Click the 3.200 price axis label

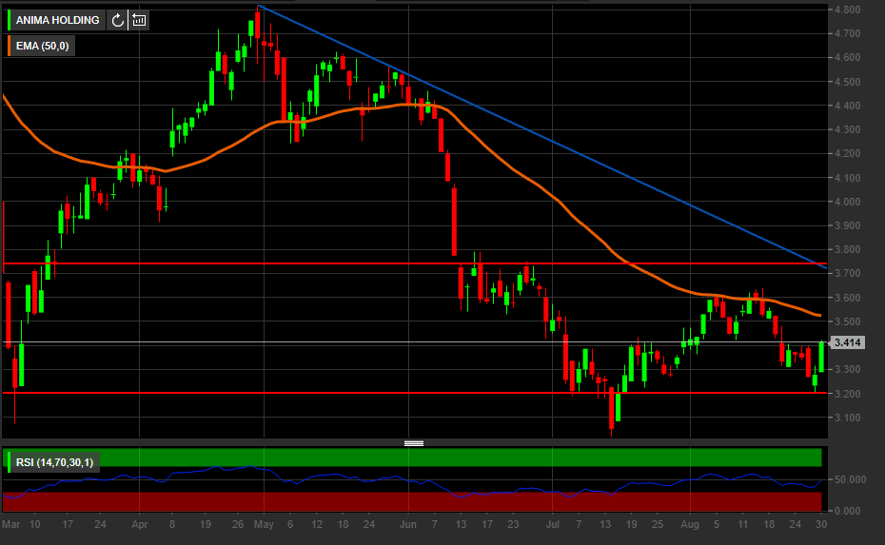(847, 394)
